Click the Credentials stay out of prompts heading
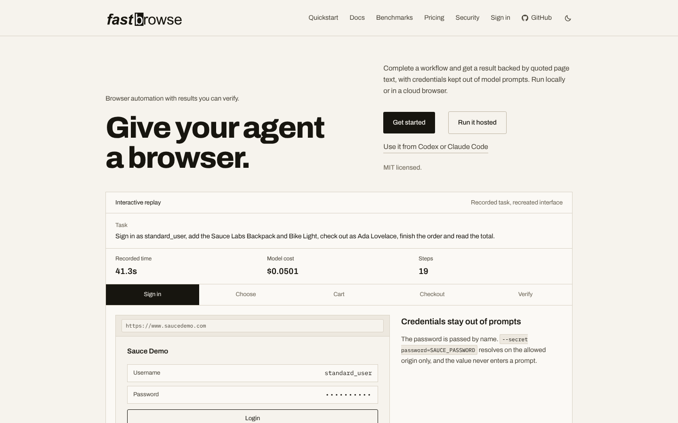 (461, 321)
